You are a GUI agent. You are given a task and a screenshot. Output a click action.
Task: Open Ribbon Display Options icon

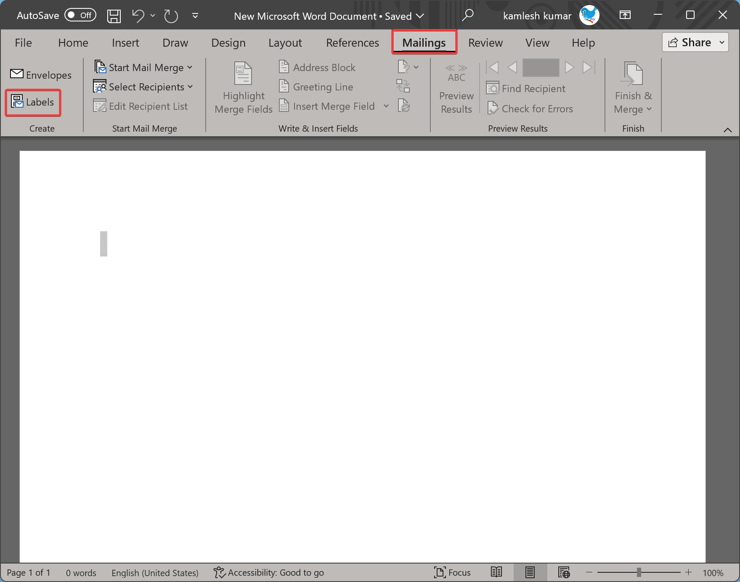pos(625,16)
